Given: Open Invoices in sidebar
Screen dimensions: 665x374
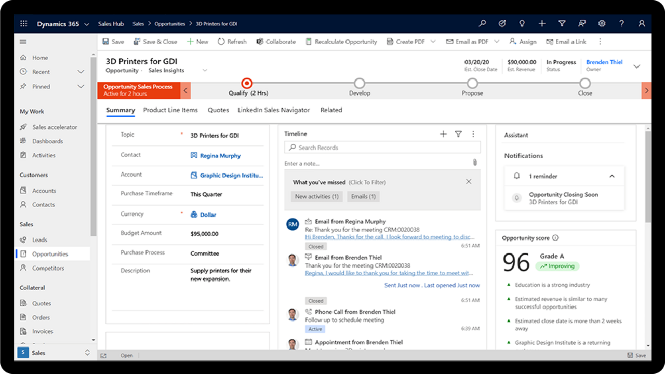Looking at the screenshot, I should [x=43, y=331].
